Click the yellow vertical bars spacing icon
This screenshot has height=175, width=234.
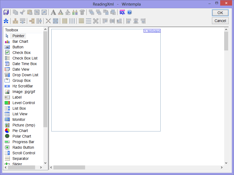pyautogui.click(x=65, y=21)
